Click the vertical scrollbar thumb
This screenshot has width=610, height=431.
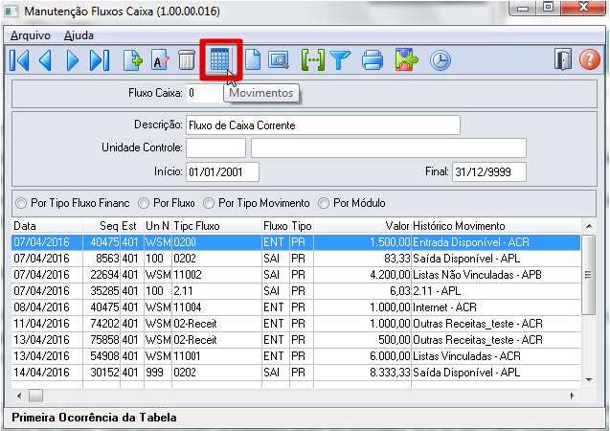[589, 274]
